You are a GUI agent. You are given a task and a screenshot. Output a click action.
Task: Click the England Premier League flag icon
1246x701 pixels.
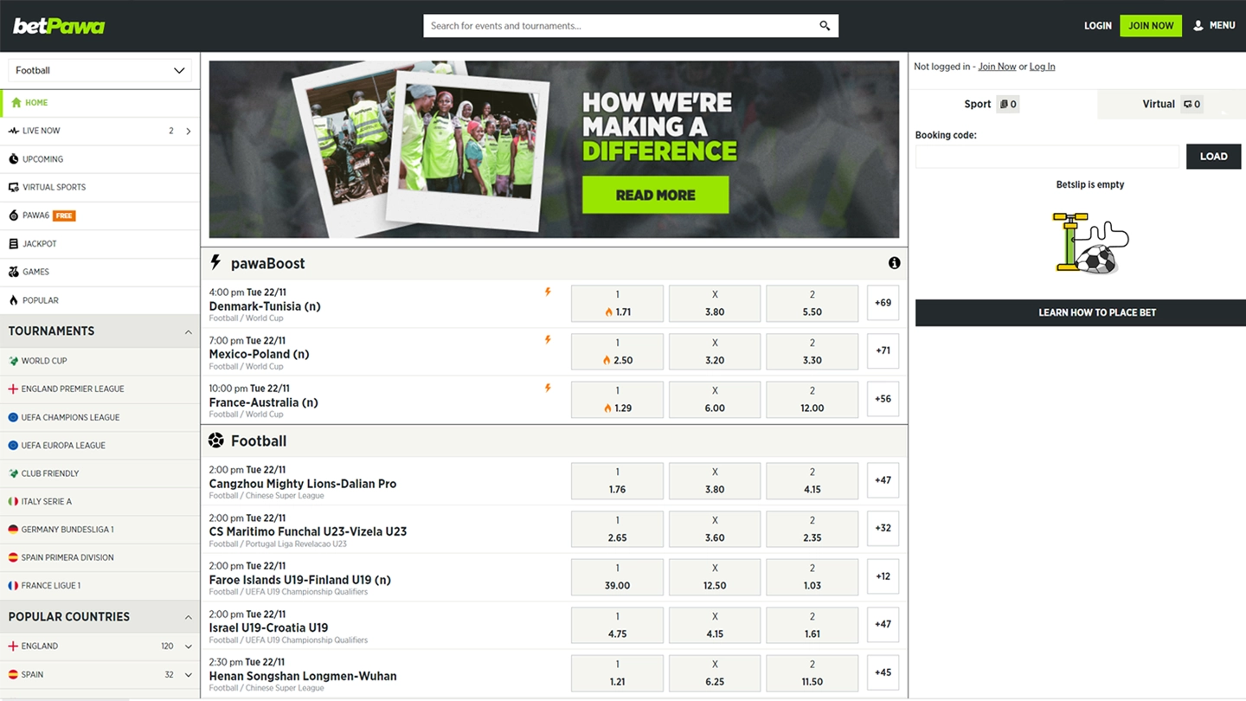(x=13, y=389)
